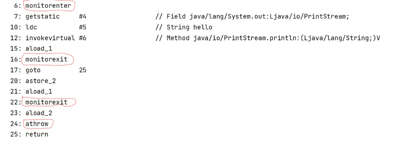Select the return instruction on line 25
Image resolution: width=396 pixels, height=142 pixels.
click(x=37, y=134)
